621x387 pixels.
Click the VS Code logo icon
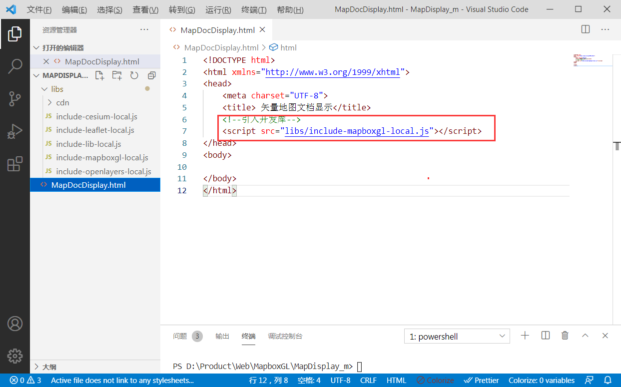(11, 9)
